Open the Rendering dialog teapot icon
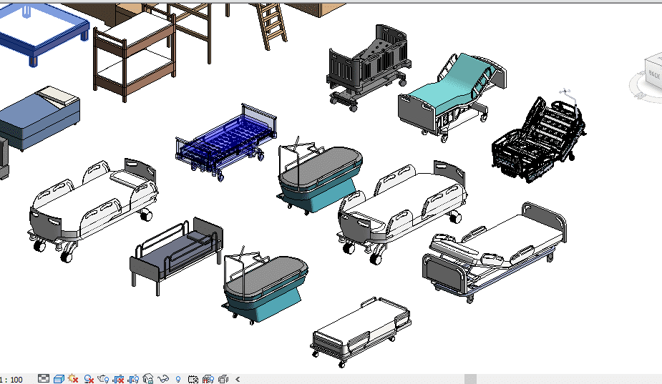Viewport: 662px width, 384px height. [104, 379]
